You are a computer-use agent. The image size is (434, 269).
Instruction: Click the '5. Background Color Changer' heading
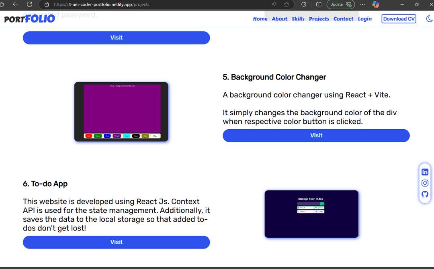pos(274,77)
